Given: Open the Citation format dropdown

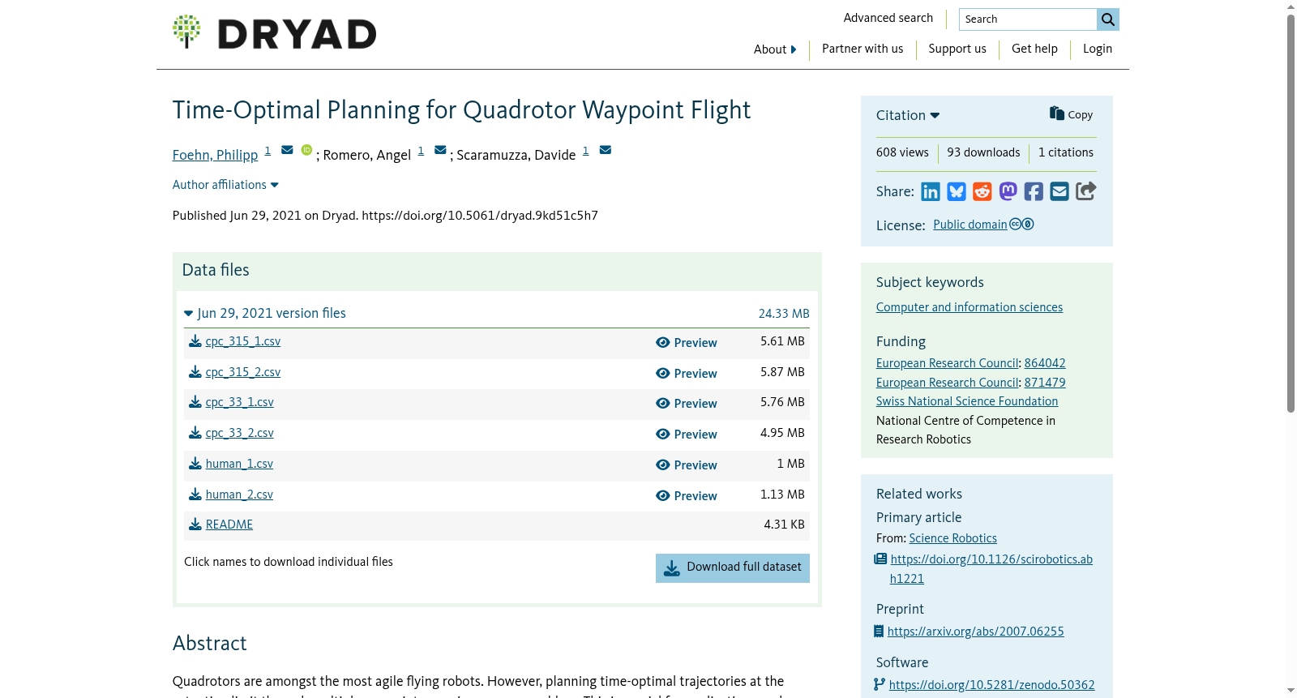Looking at the screenshot, I should (x=908, y=115).
